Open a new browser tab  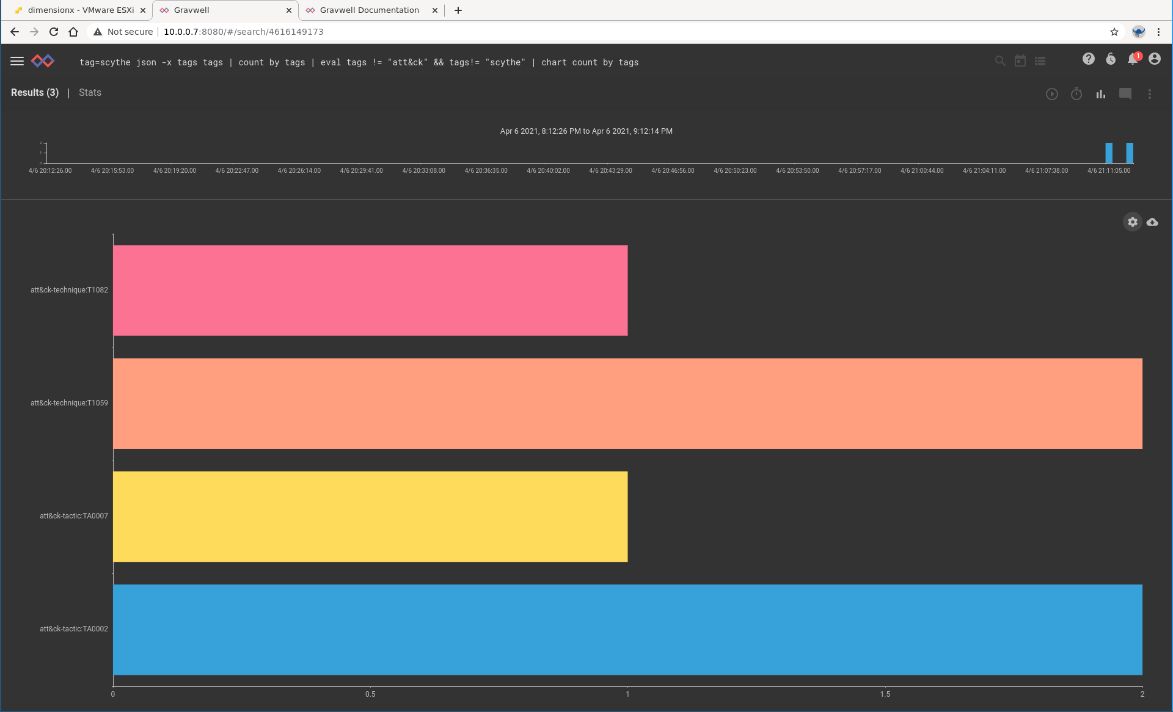[x=458, y=10]
